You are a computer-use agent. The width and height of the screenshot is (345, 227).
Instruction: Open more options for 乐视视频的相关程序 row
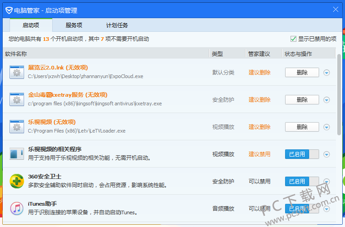coord(326,154)
